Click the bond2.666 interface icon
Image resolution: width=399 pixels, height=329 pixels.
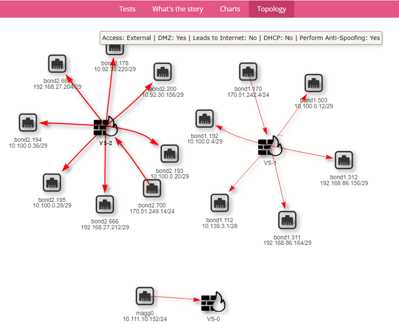coord(104,204)
